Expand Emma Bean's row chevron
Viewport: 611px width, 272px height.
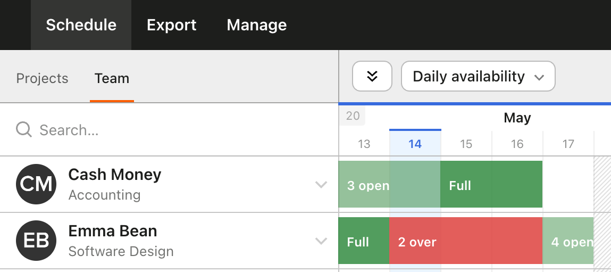321,241
